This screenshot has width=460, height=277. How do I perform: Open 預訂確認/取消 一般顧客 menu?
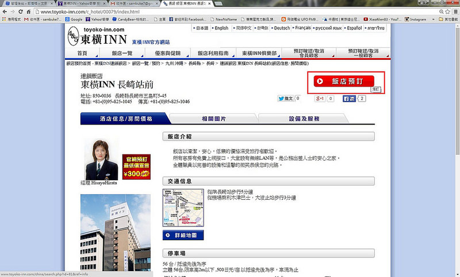pos(363,53)
